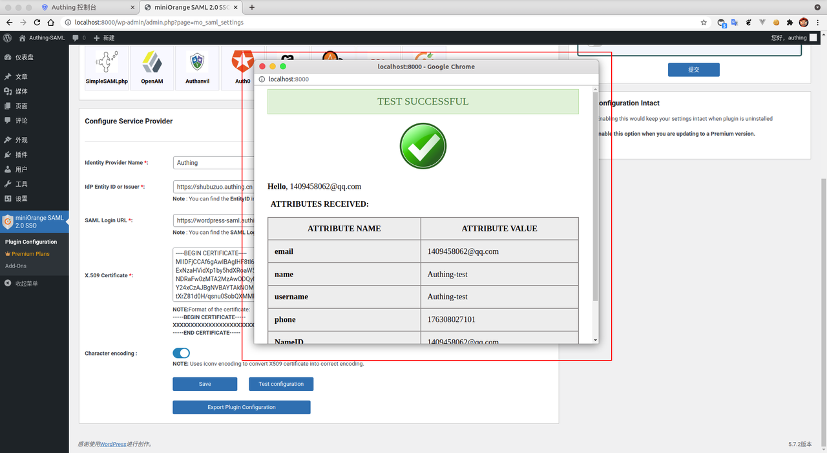
Task: Click phone value 176308027101
Action: coord(451,319)
